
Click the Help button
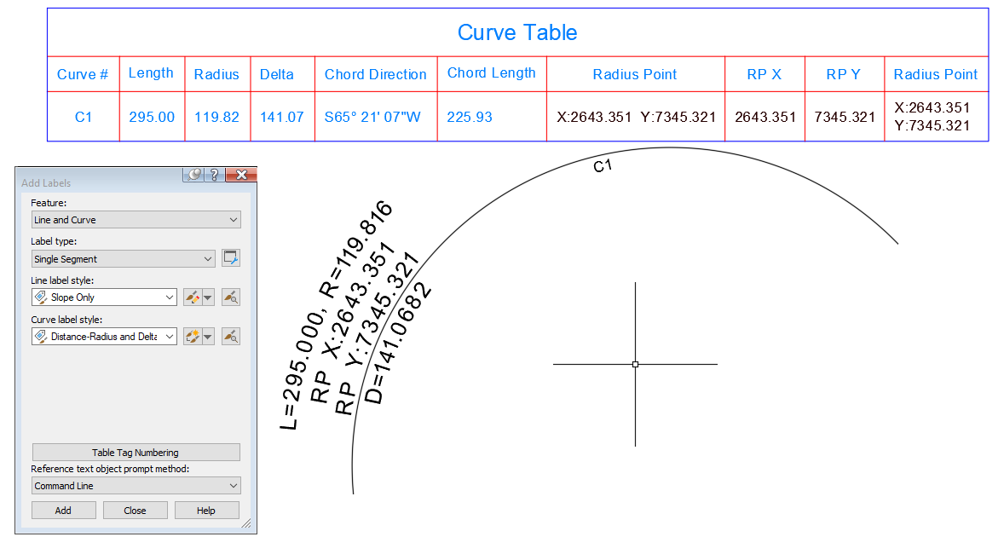coord(207,510)
